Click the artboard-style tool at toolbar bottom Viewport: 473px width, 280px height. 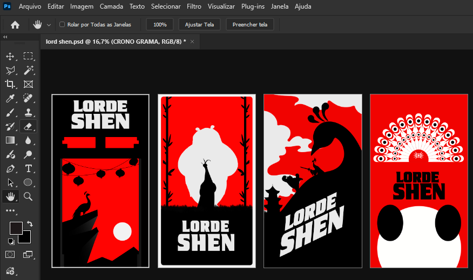(10, 271)
